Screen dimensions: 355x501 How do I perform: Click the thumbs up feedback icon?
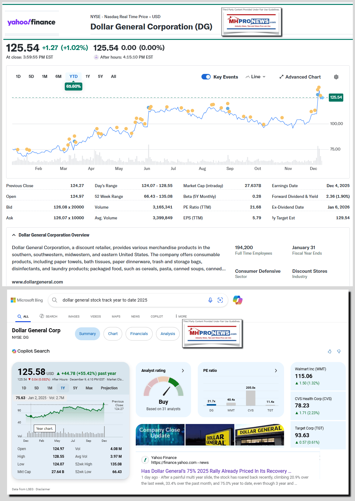(x=330, y=351)
